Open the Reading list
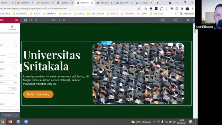Viewport: 222px width, 125px height. 187,14
